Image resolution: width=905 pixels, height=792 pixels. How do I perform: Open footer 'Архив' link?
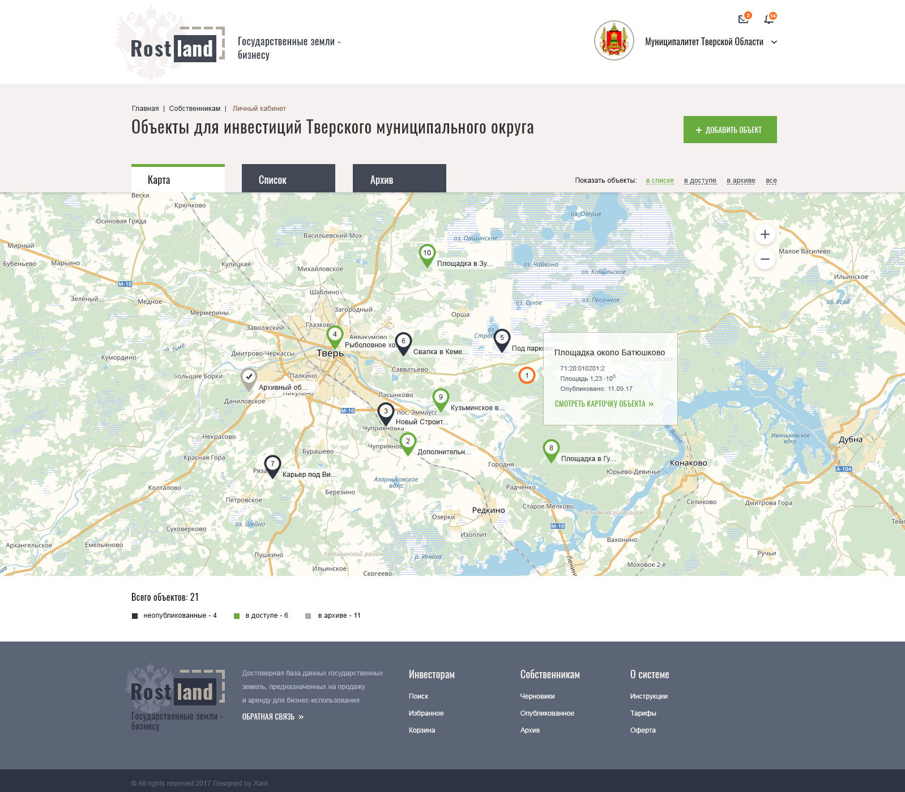530,730
